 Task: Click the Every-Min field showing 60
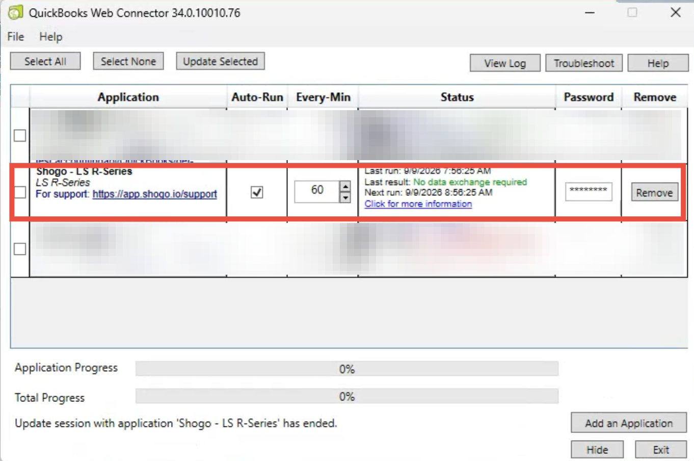click(317, 191)
